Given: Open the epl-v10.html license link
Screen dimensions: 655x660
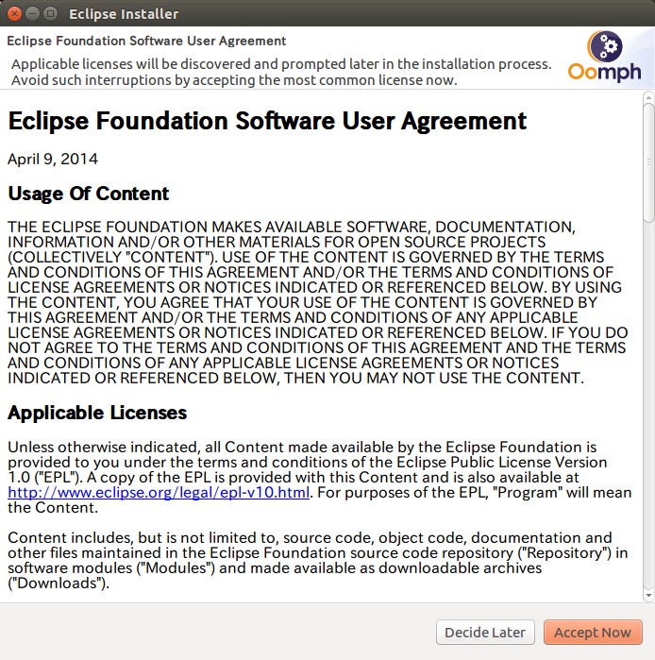Looking at the screenshot, I should (x=159, y=492).
